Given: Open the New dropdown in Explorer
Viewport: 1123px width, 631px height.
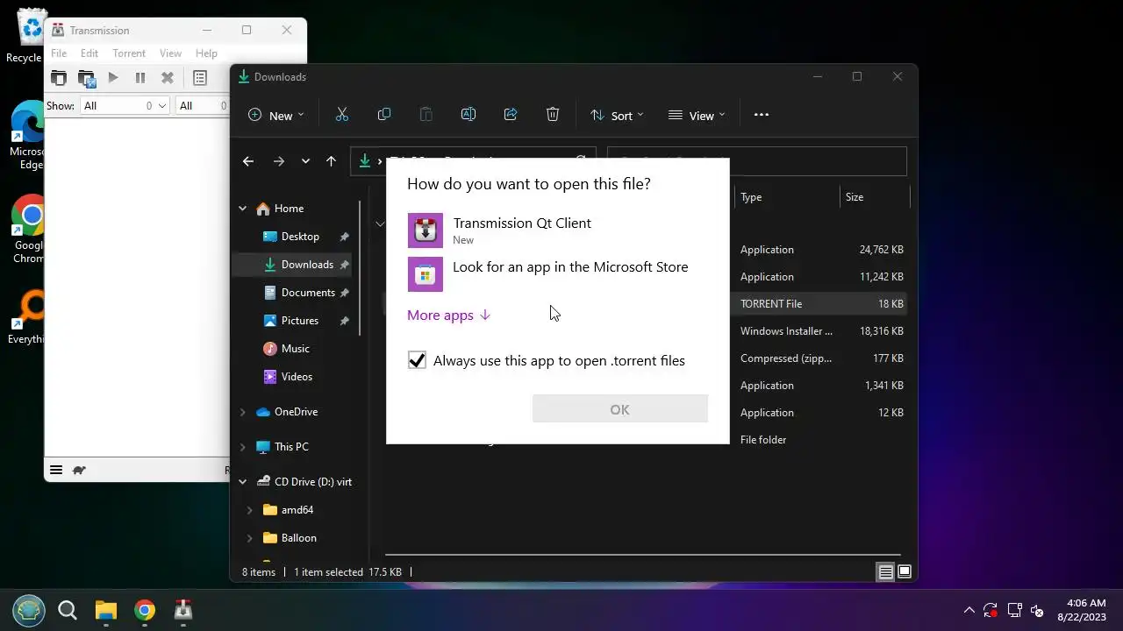Looking at the screenshot, I should [x=276, y=115].
